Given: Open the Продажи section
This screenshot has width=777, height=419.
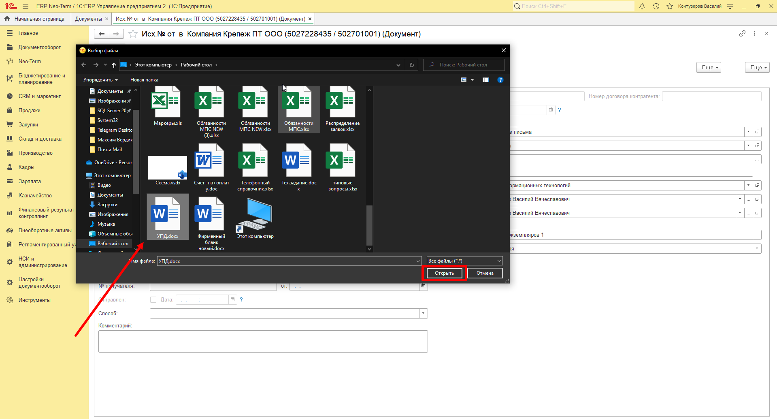Looking at the screenshot, I should click(x=29, y=110).
